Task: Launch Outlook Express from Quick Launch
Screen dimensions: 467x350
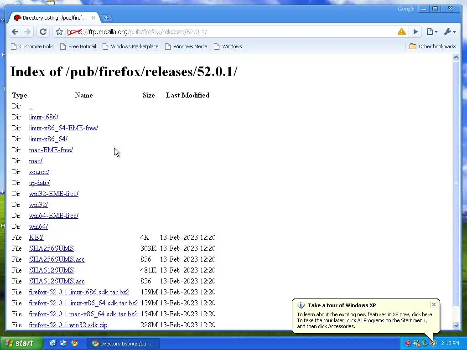Action: (63, 343)
